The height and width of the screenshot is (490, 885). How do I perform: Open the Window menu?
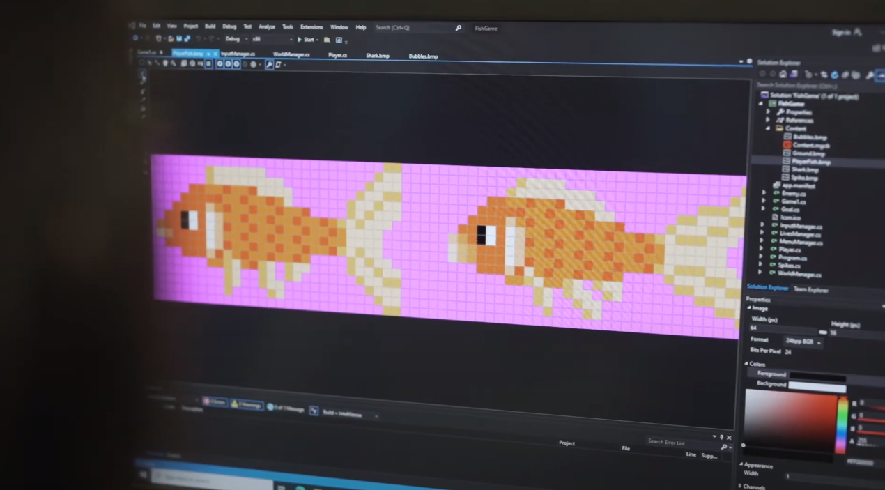point(339,27)
